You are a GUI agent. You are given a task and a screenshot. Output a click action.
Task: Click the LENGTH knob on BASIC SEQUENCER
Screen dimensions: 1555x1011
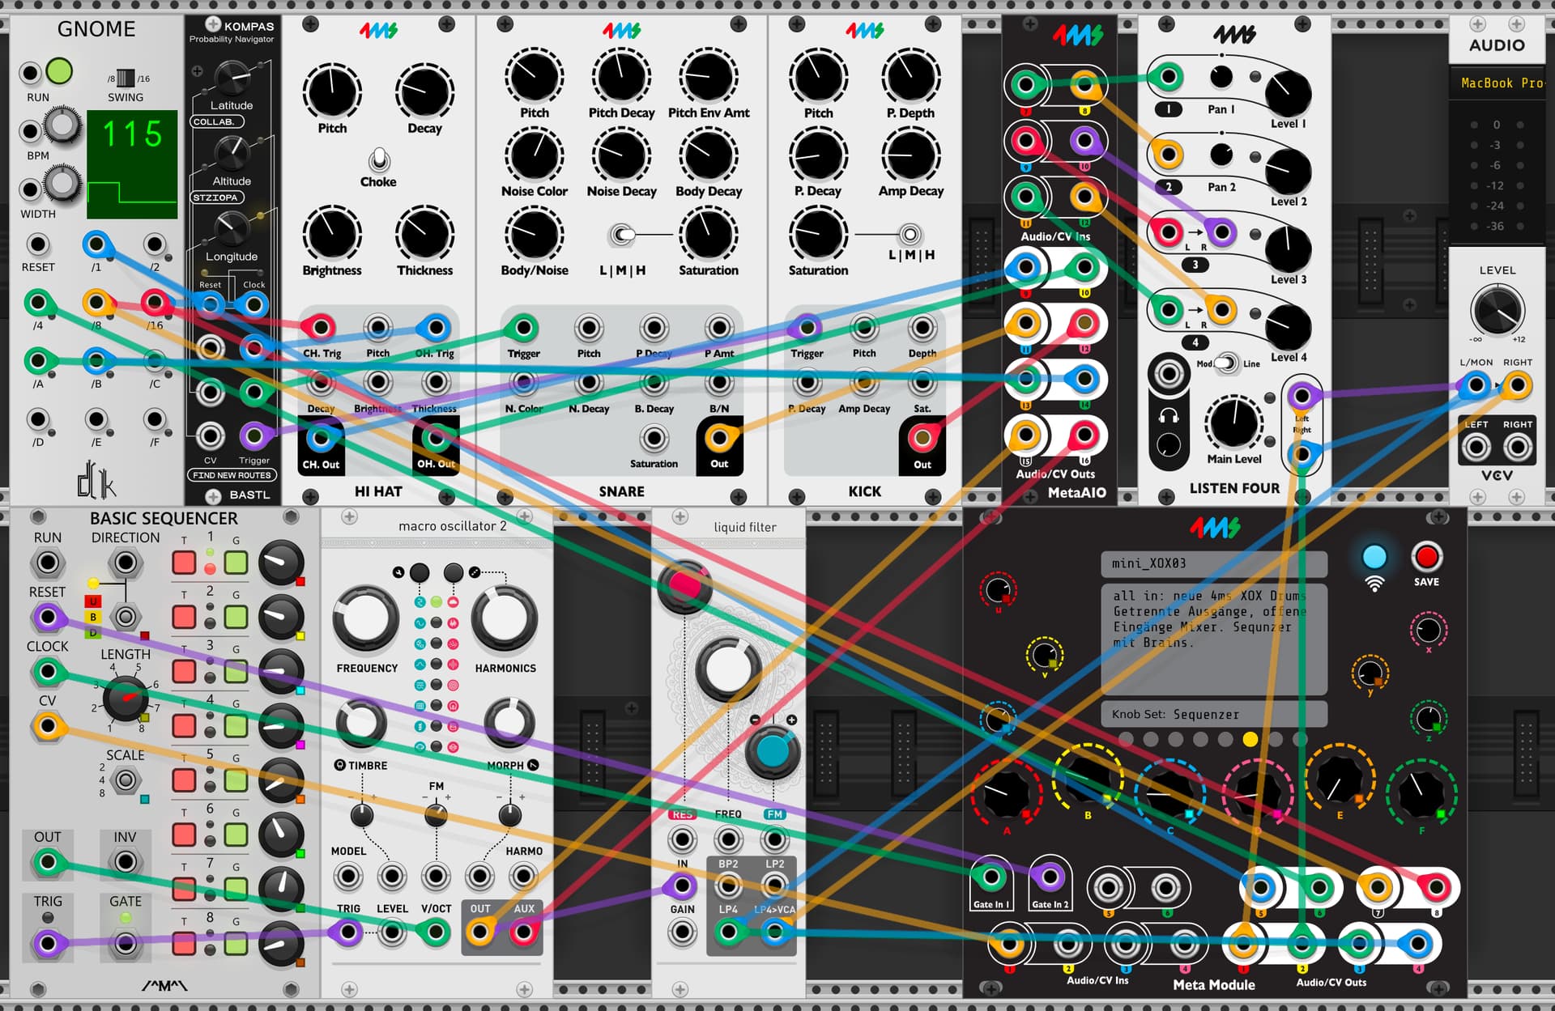coord(126,698)
